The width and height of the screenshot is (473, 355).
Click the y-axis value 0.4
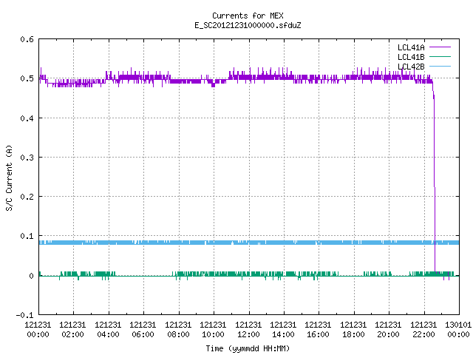tap(27, 118)
